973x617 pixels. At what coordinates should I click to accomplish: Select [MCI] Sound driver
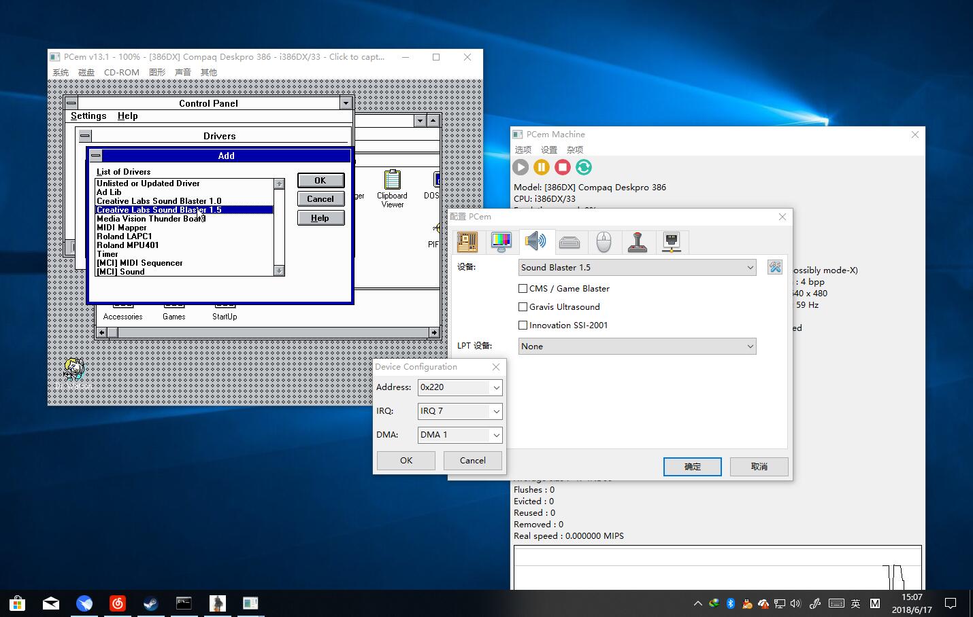tap(184, 272)
